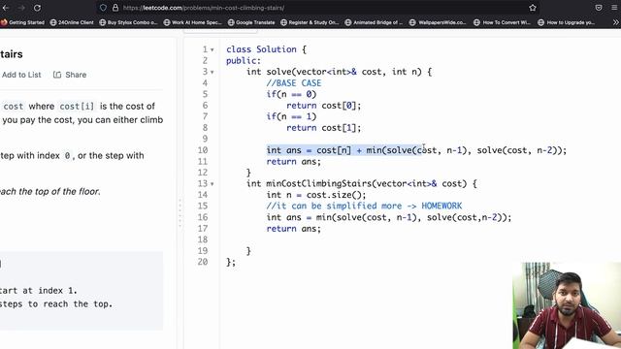Click 'return ans;' on line 11
Image resolution: width=621 pixels, height=349 pixels.
(293, 162)
